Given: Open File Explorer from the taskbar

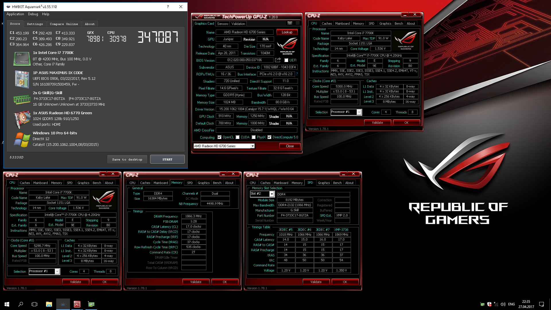Looking at the screenshot, I should coord(49,304).
